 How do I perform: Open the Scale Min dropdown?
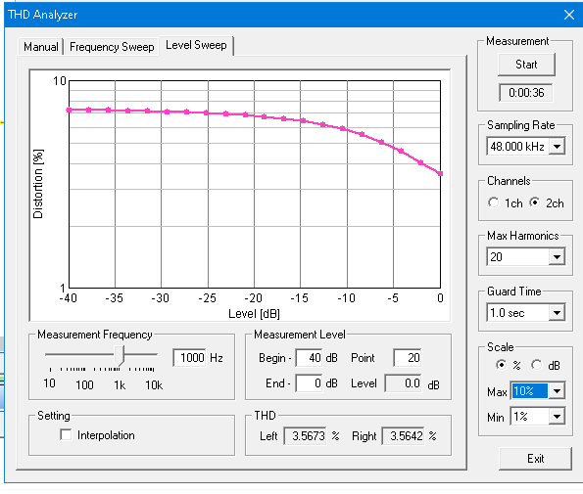pyautogui.click(x=557, y=417)
